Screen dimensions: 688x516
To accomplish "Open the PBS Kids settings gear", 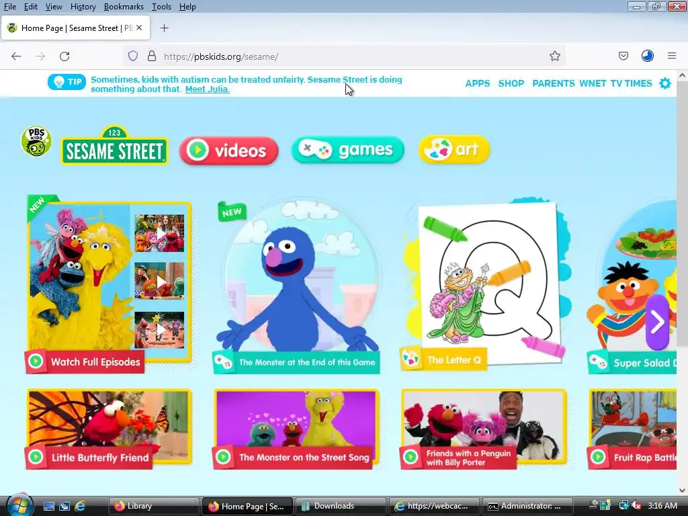I will 665,83.
